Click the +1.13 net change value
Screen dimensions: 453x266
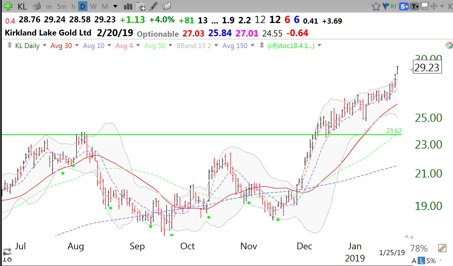tap(132, 20)
